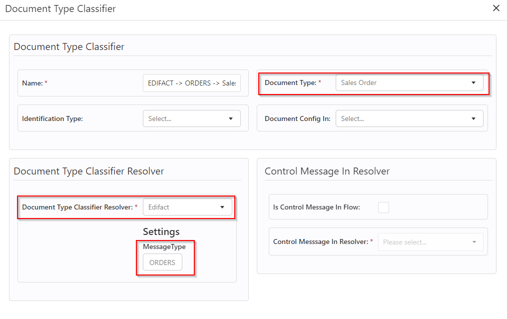
Task: Click the "Identification Type:" label
Action: coord(52,119)
